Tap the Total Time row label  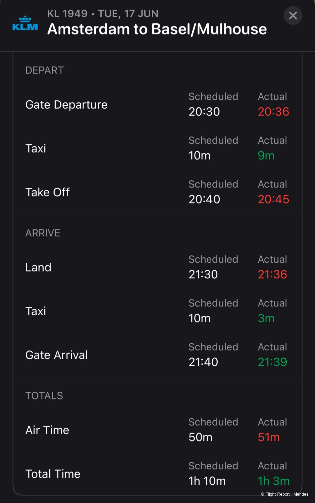(x=53, y=474)
